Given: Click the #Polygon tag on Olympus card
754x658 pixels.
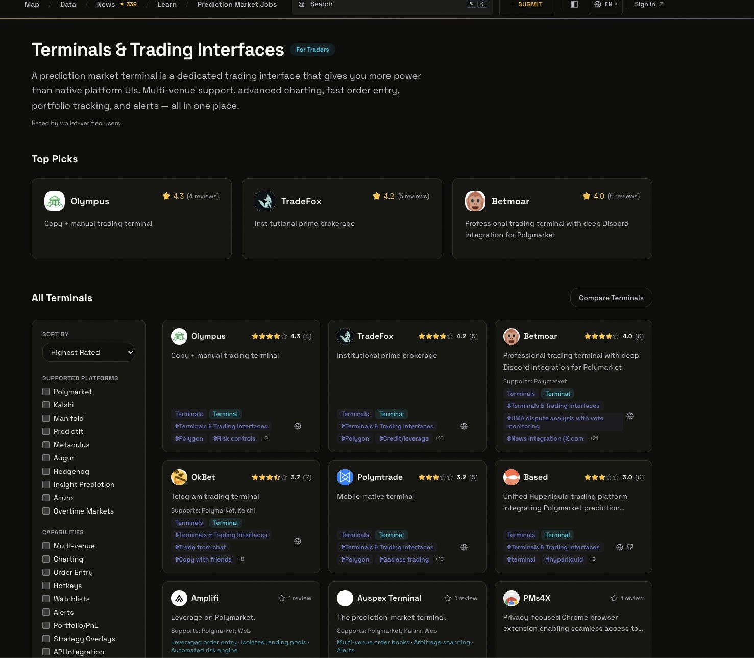Looking at the screenshot, I should point(189,438).
